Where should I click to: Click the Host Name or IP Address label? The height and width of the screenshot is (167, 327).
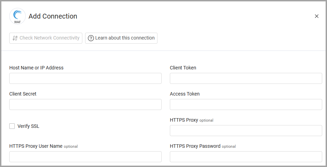tap(36, 68)
